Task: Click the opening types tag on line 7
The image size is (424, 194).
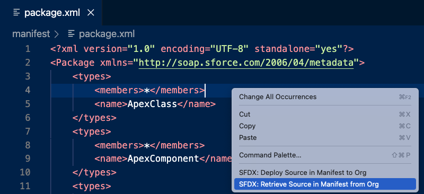Action: (92, 131)
